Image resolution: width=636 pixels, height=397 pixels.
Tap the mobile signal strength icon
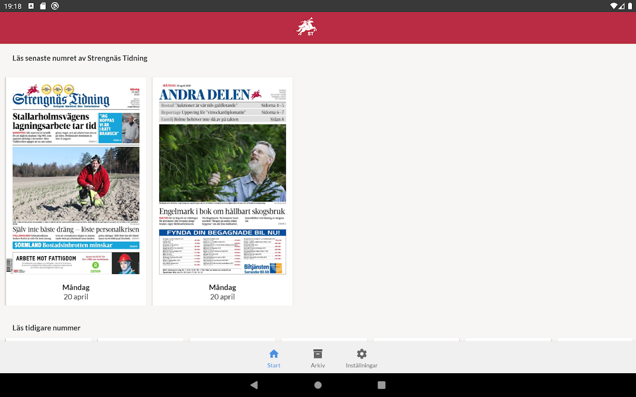(x=621, y=6)
